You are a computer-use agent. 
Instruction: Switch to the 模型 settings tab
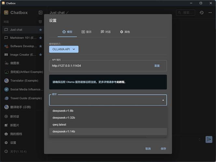(67, 32)
